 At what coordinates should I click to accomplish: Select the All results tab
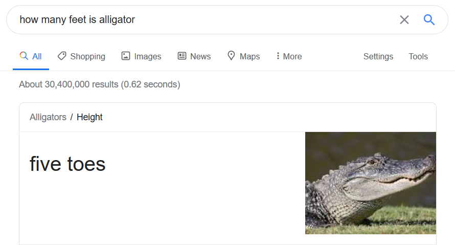(31, 56)
